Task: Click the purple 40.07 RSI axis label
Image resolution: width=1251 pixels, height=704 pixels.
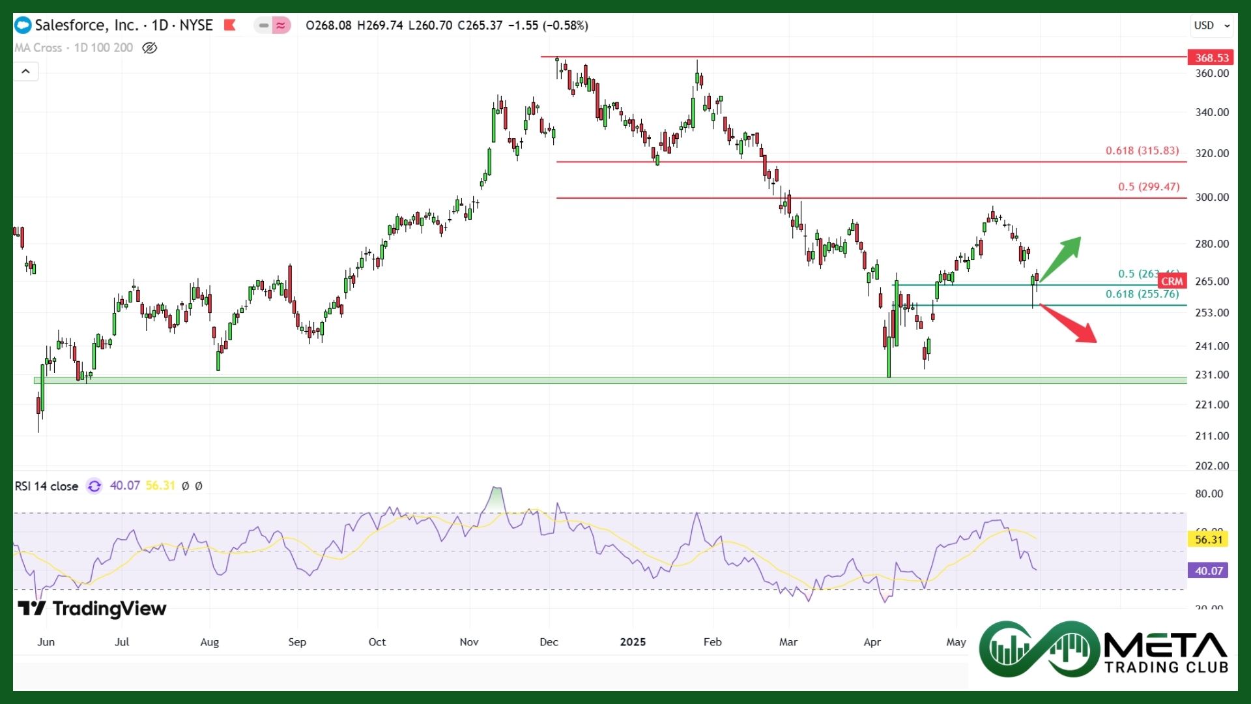Action: click(x=1209, y=570)
